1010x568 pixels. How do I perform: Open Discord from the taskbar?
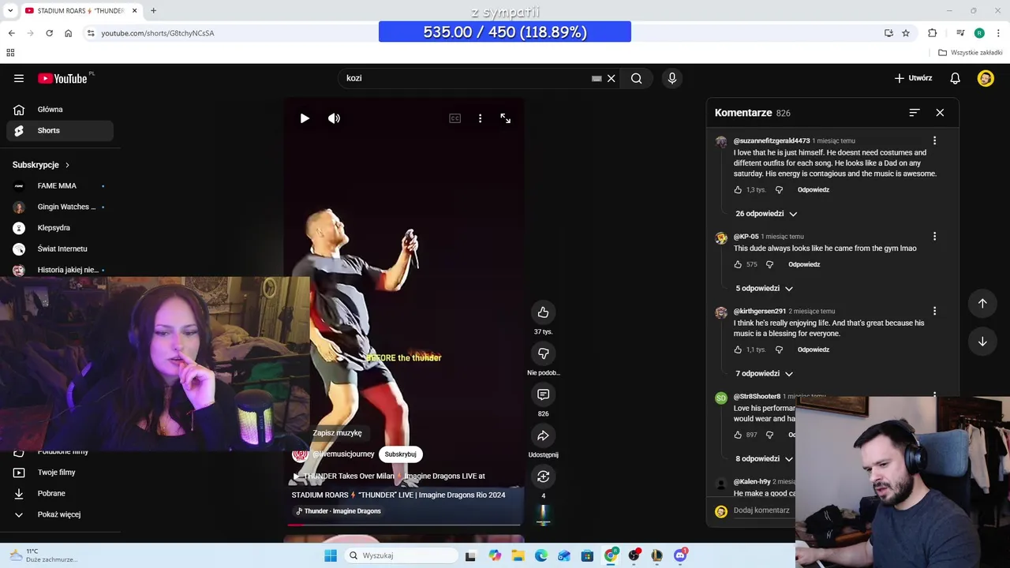[680, 555]
